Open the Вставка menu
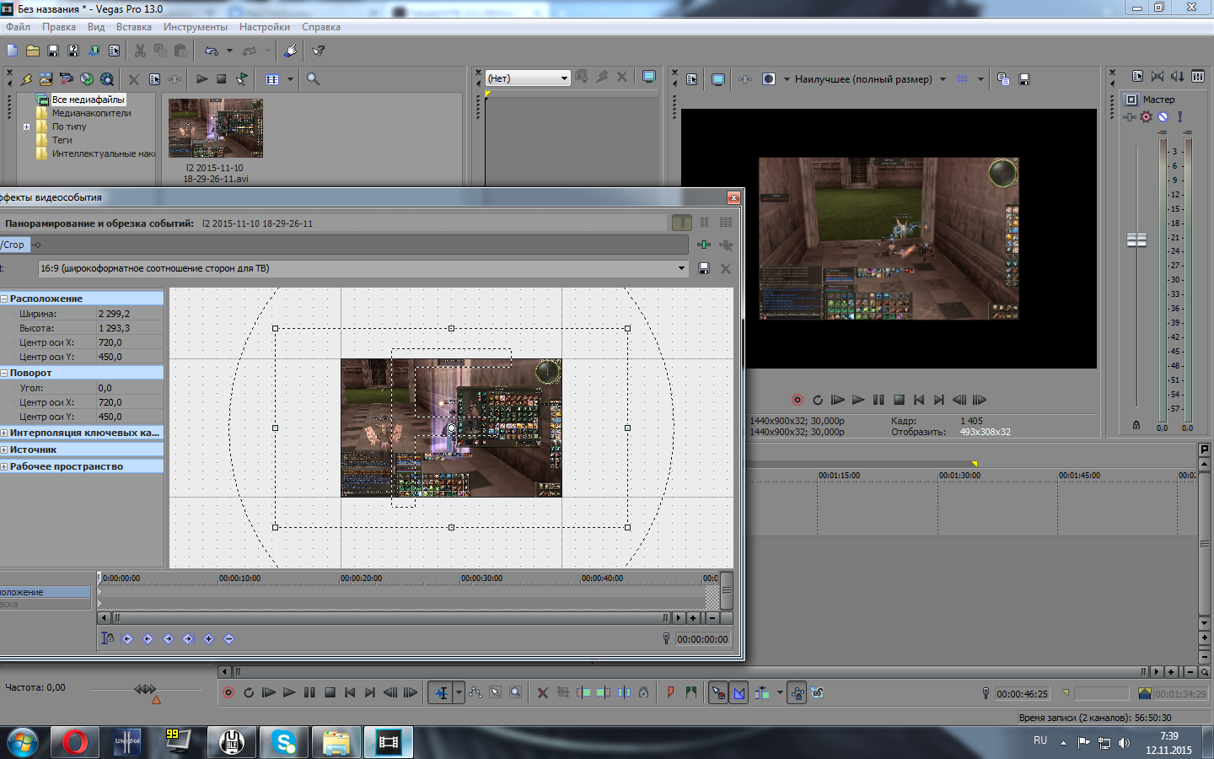 pos(133,27)
